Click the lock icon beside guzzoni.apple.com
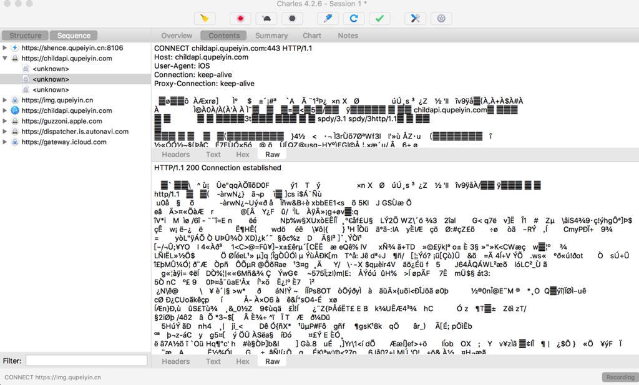This screenshot has width=639, height=385. 15,121
